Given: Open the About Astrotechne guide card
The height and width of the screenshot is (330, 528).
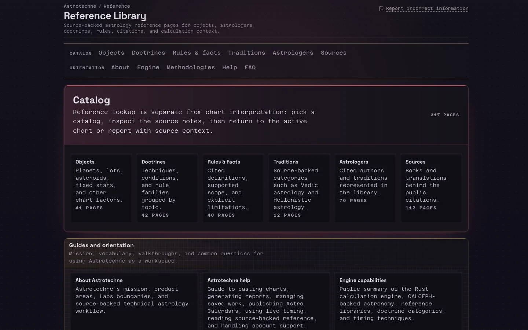Looking at the screenshot, I should pos(134,301).
